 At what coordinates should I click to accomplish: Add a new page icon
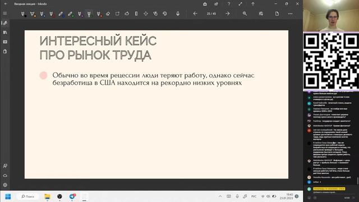click(277, 13)
